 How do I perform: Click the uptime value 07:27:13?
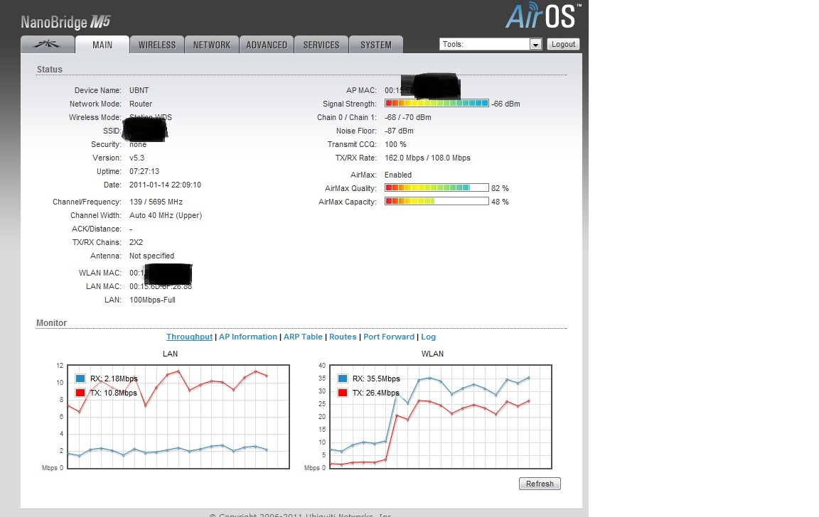(x=144, y=171)
